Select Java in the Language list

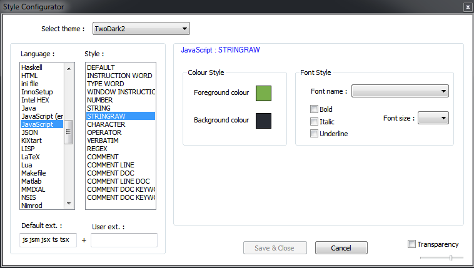point(42,108)
